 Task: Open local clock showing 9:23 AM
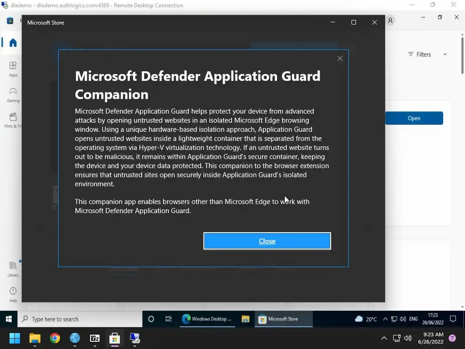click(431, 338)
